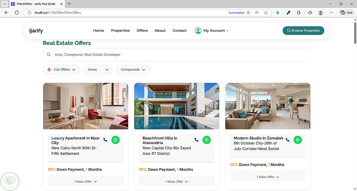Add this page to favorites star
This screenshot has height=191, width=357.
(x=266, y=12)
